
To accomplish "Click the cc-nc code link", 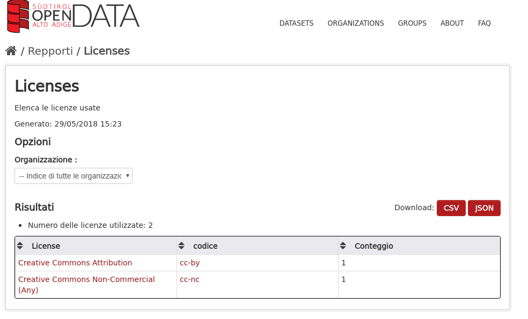I will pyautogui.click(x=189, y=280).
